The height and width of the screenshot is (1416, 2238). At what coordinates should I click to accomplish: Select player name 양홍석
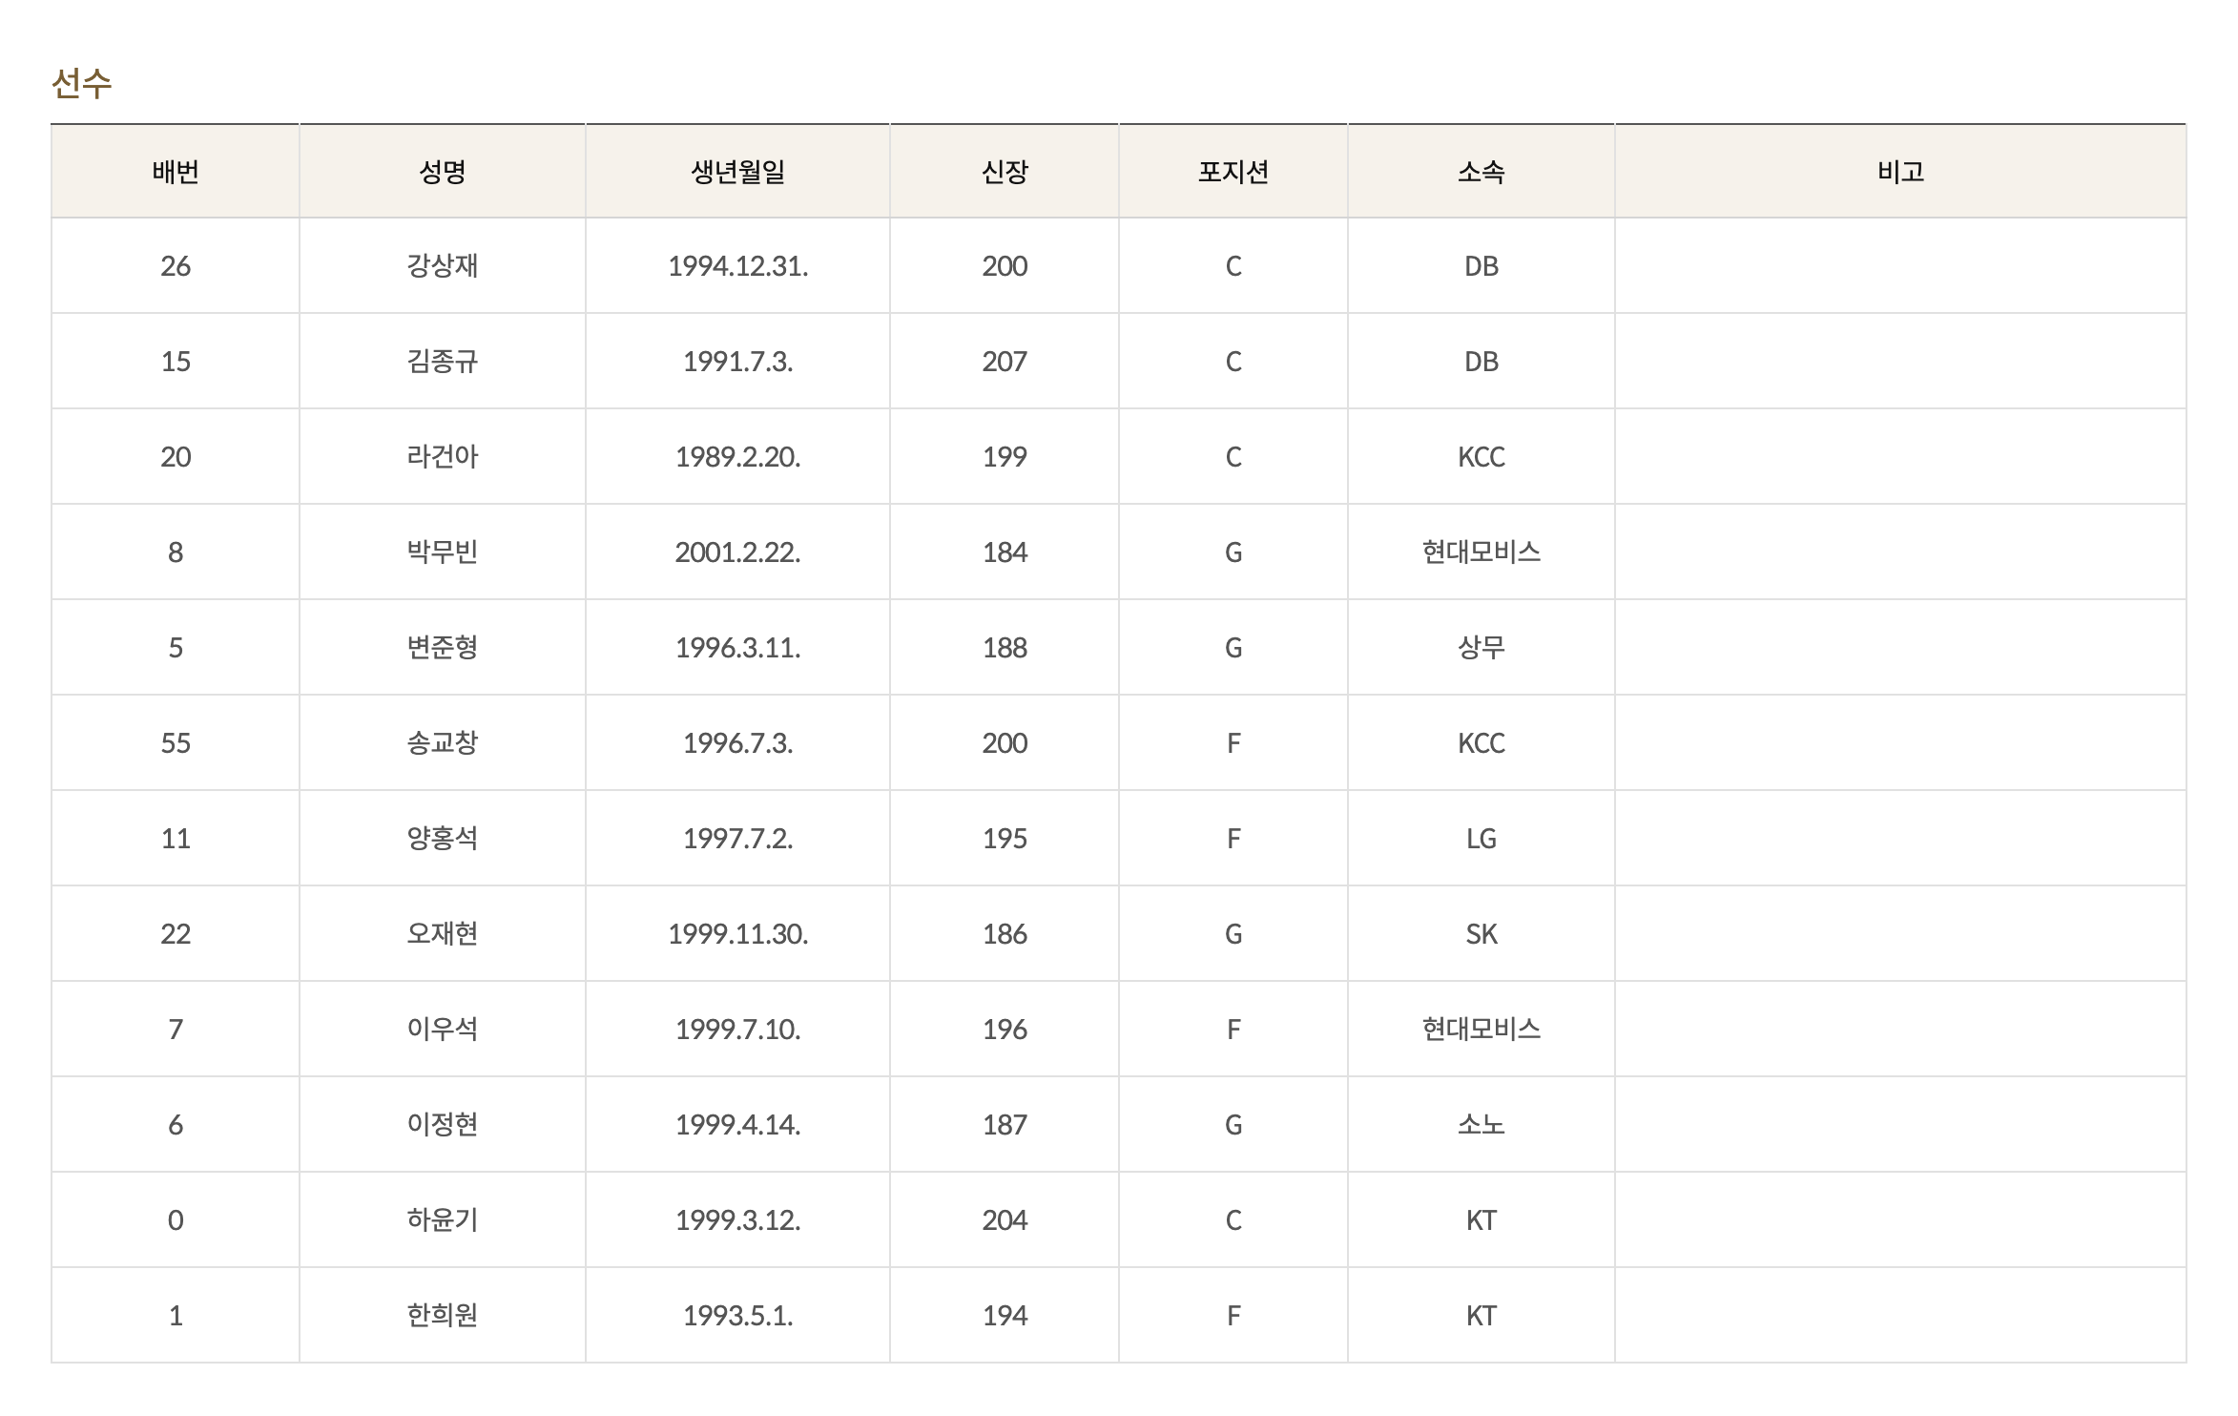(443, 838)
